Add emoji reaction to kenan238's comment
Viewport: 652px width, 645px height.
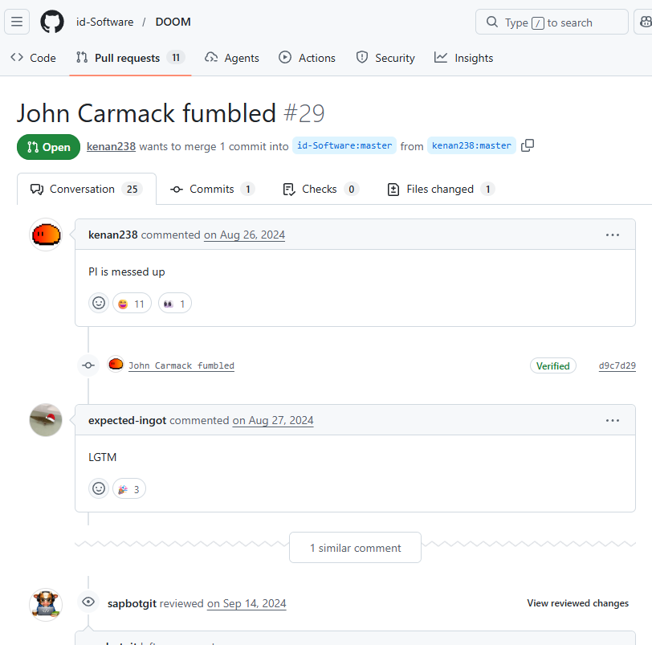tap(99, 304)
